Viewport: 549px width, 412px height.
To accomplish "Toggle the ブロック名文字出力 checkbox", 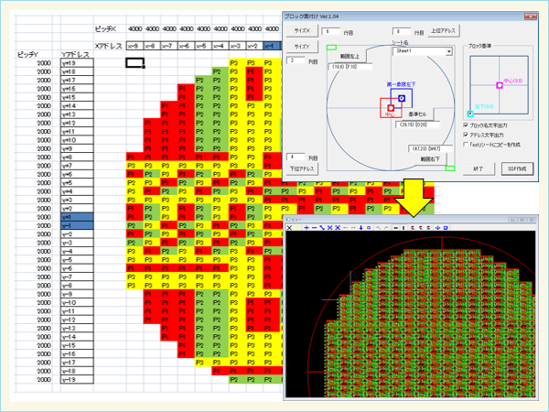I will pyautogui.click(x=468, y=125).
